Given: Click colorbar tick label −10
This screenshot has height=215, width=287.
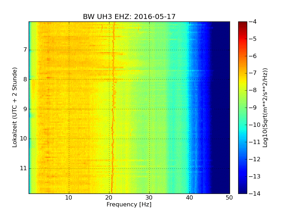Looking at the screenshot, I should pos(255,125).
